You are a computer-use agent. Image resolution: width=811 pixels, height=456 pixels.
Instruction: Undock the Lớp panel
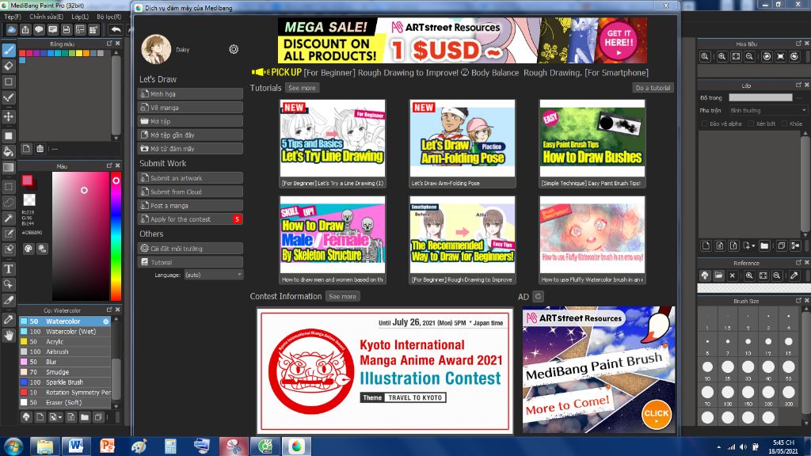[x=798, y=85]
